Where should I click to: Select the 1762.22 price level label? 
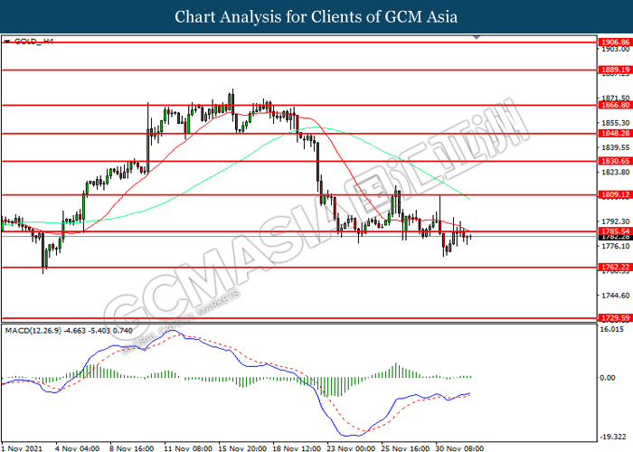point(615,268)
